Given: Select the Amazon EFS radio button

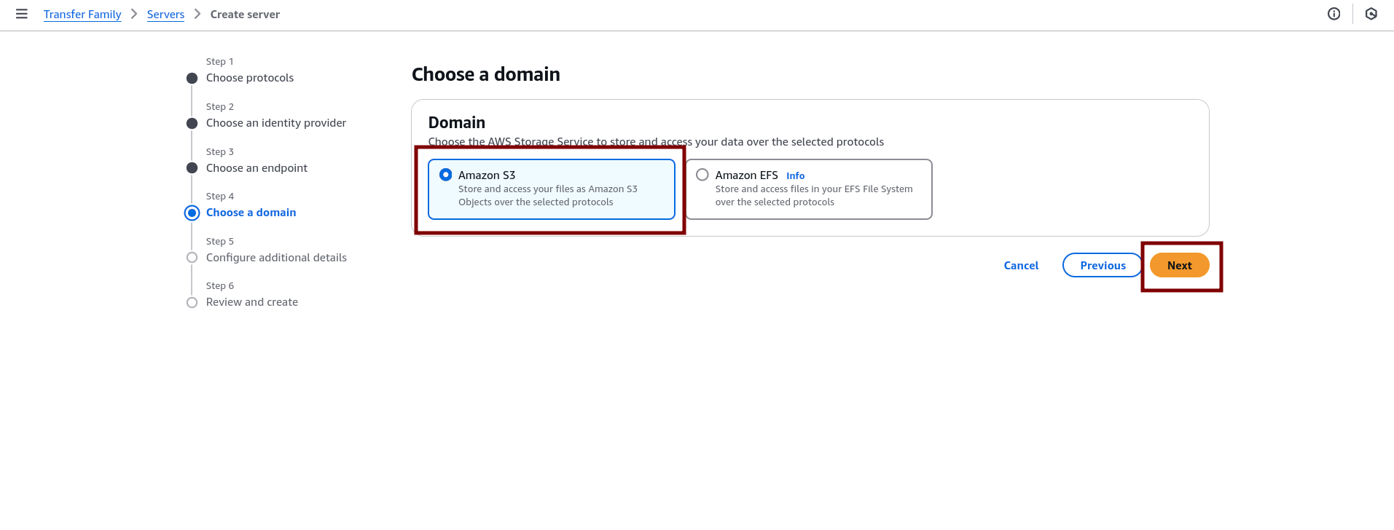Looking at the screenshot, I should tap(702, 175).
